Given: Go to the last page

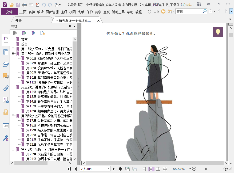Looking at the screenshot, I should pyautogui.click(x=120, y=169).
